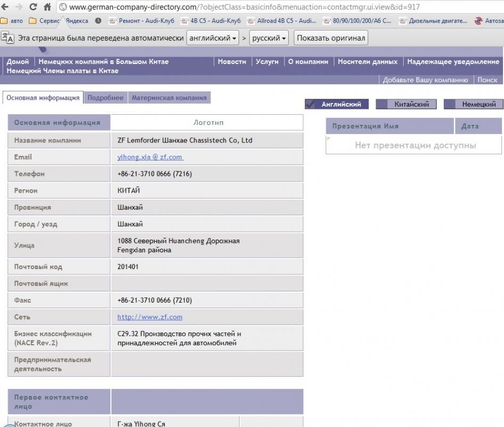Open '4B C5 - Audi-Клуб' bookmark

coord(210,21)
